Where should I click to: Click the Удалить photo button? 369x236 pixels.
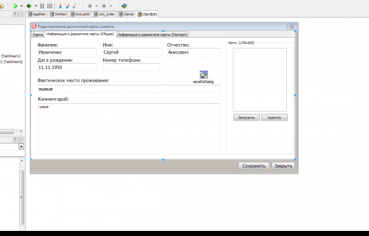[x=274, y=117]
